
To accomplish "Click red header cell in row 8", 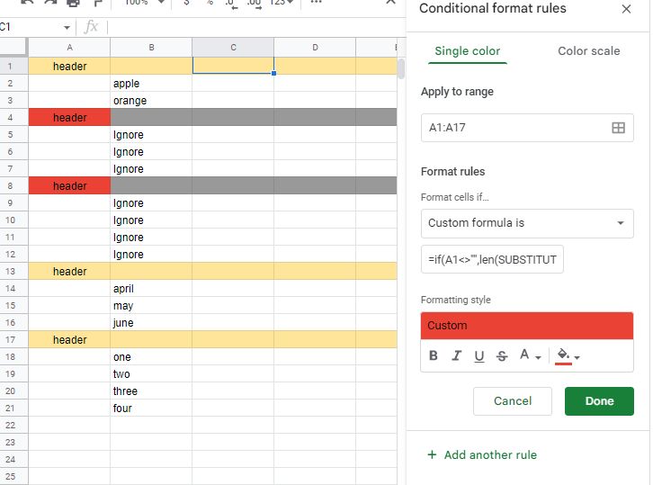I will pyautogui.click(x=69, y=185).
